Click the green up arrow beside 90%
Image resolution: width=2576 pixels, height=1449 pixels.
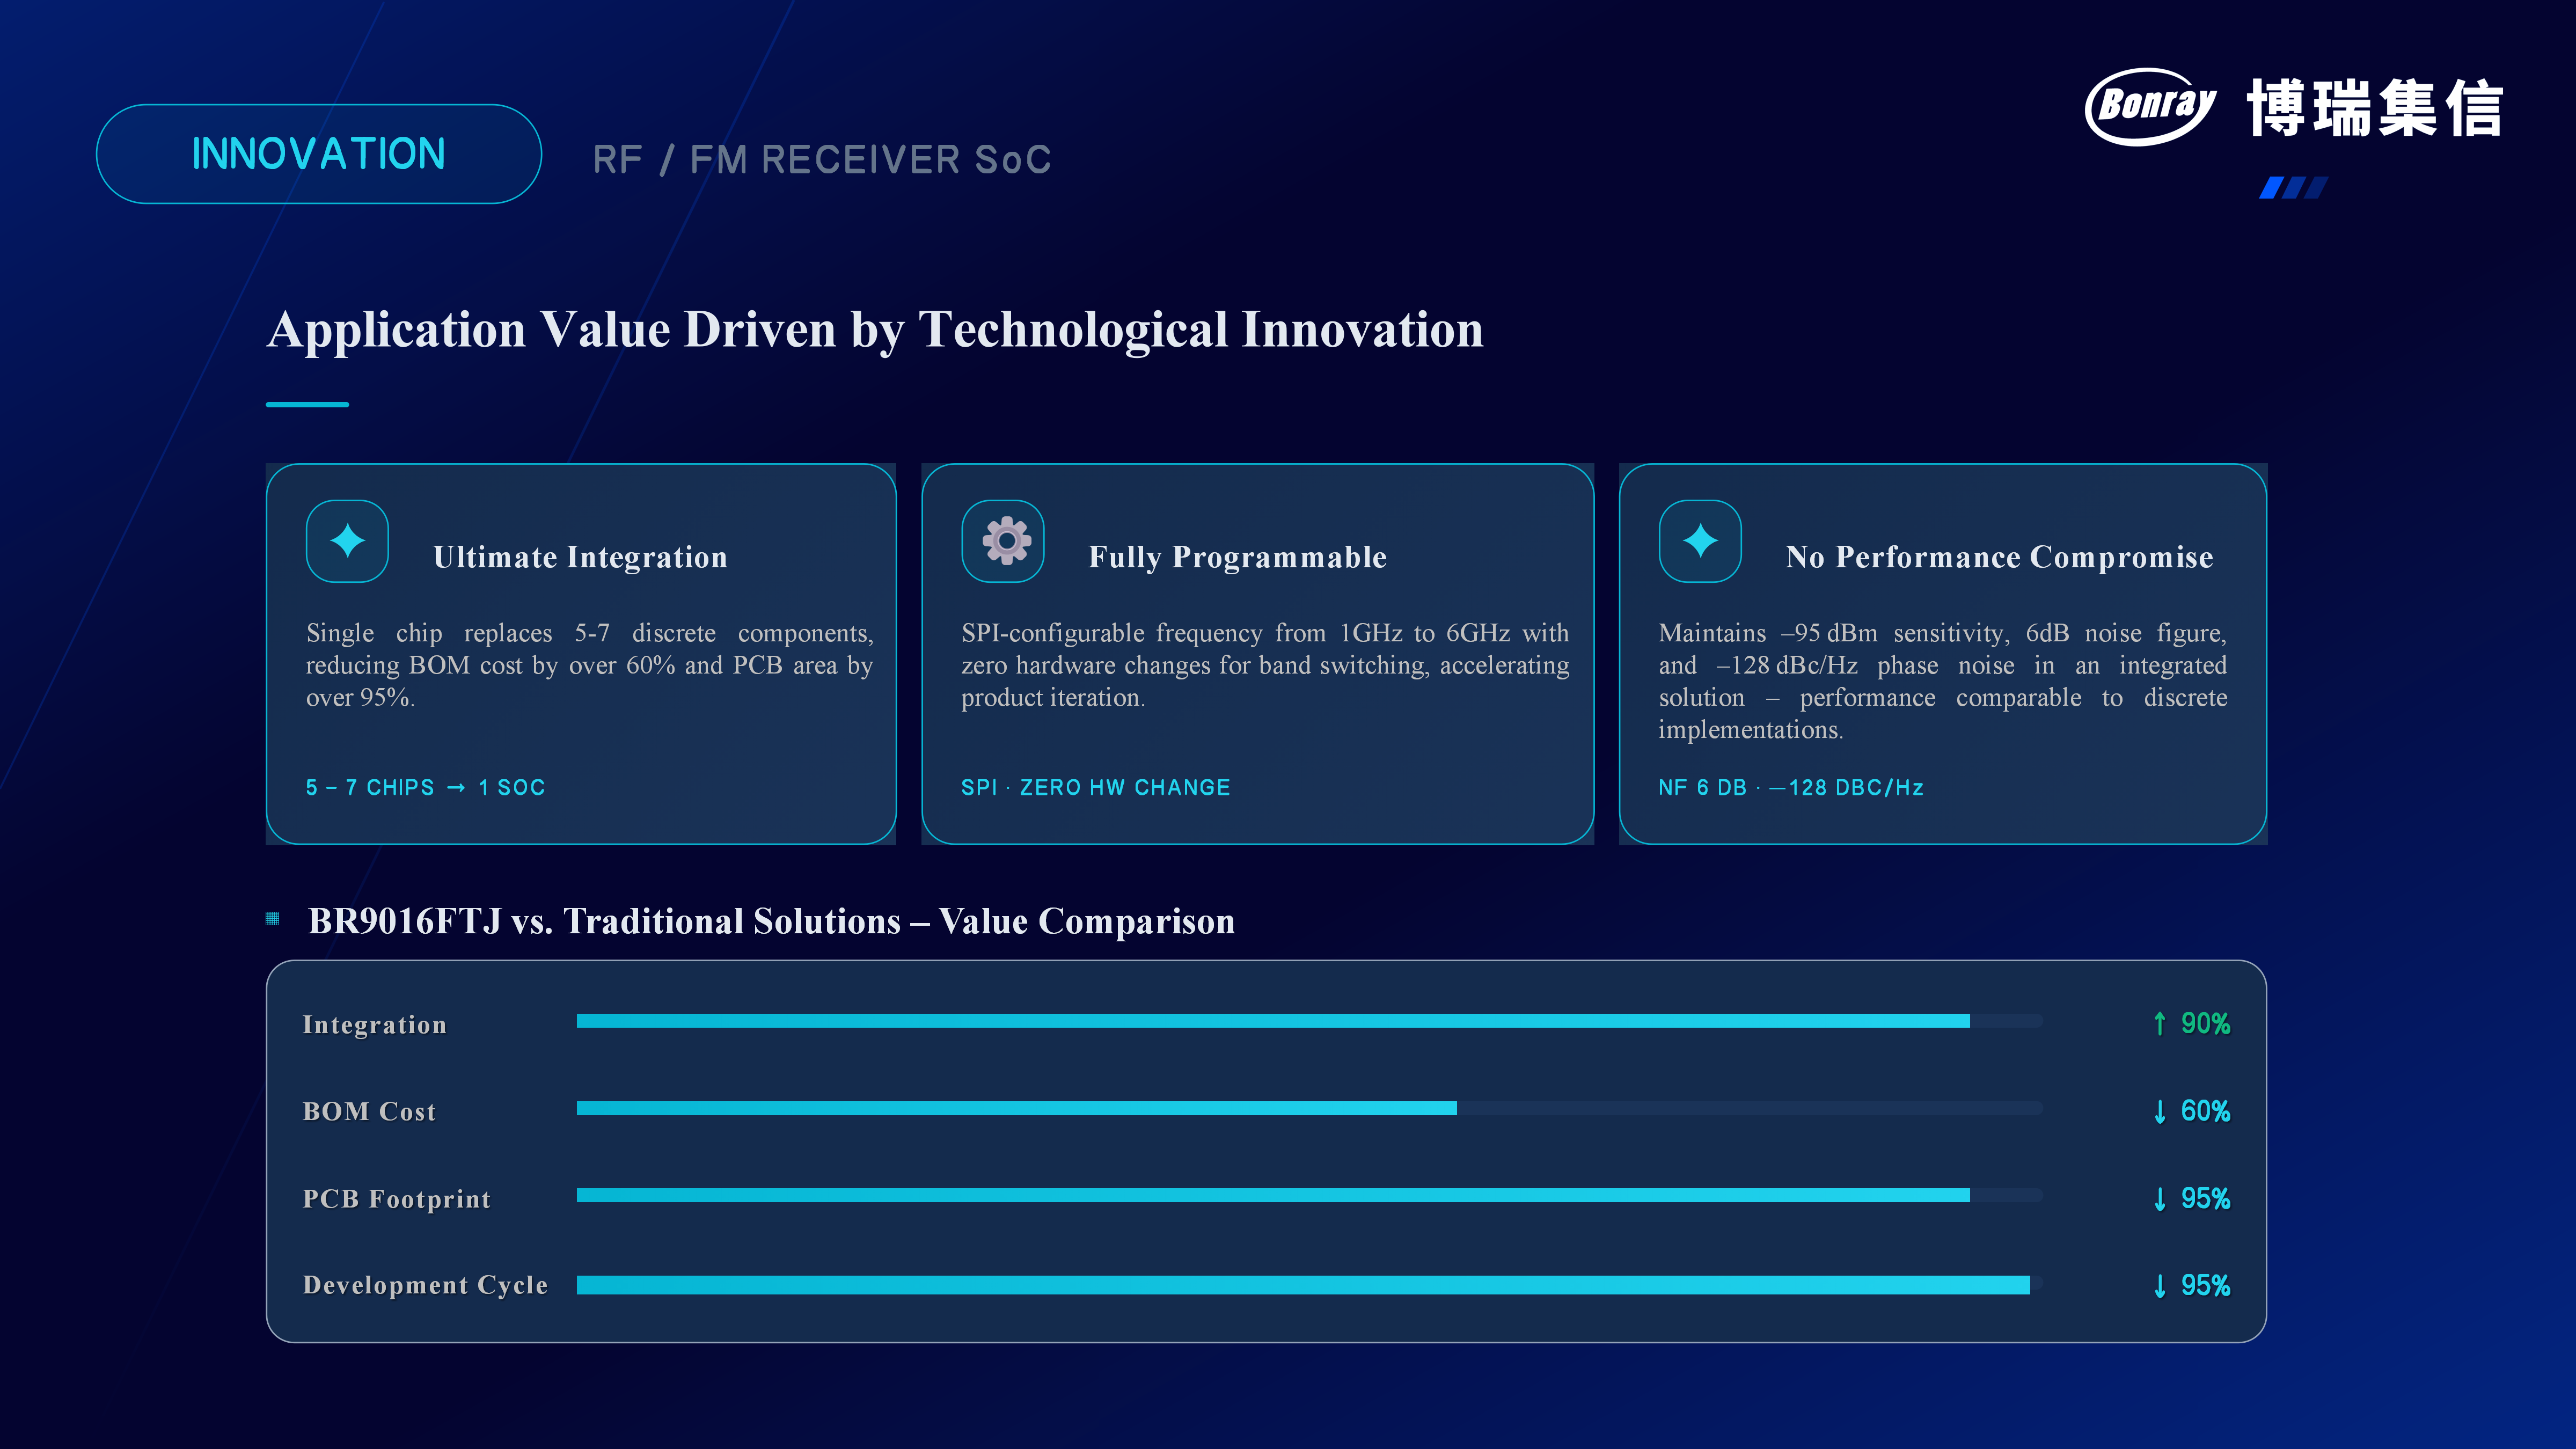click(2160, 1023)
